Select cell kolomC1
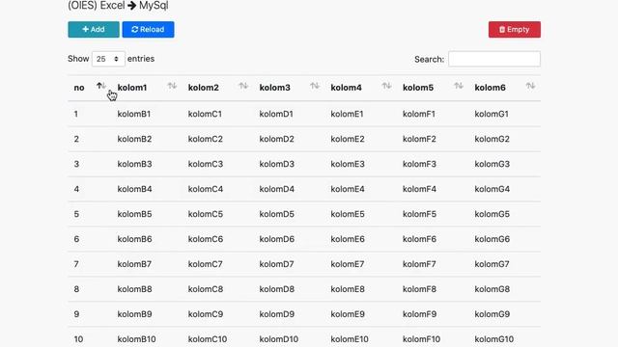Viewport: 618px width, 347px height. point(205,114)
